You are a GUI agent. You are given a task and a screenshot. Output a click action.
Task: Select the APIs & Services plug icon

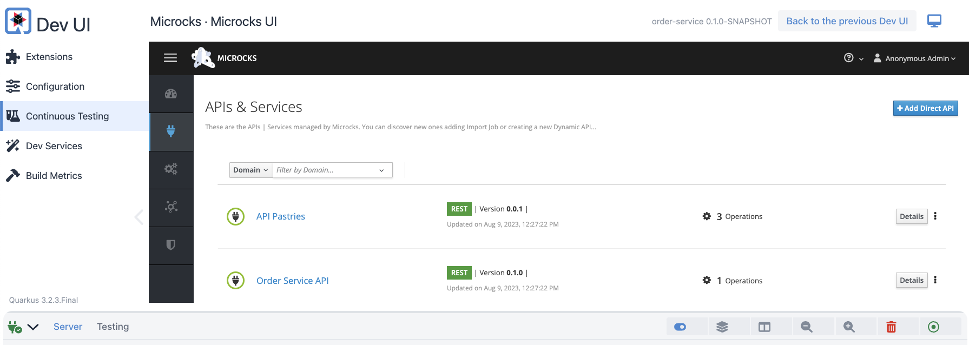171,131
